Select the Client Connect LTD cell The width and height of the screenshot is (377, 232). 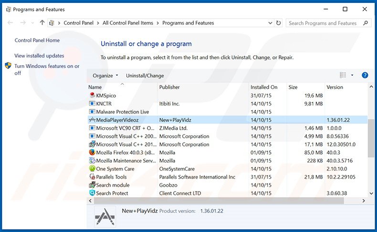[x=180, y=193]
